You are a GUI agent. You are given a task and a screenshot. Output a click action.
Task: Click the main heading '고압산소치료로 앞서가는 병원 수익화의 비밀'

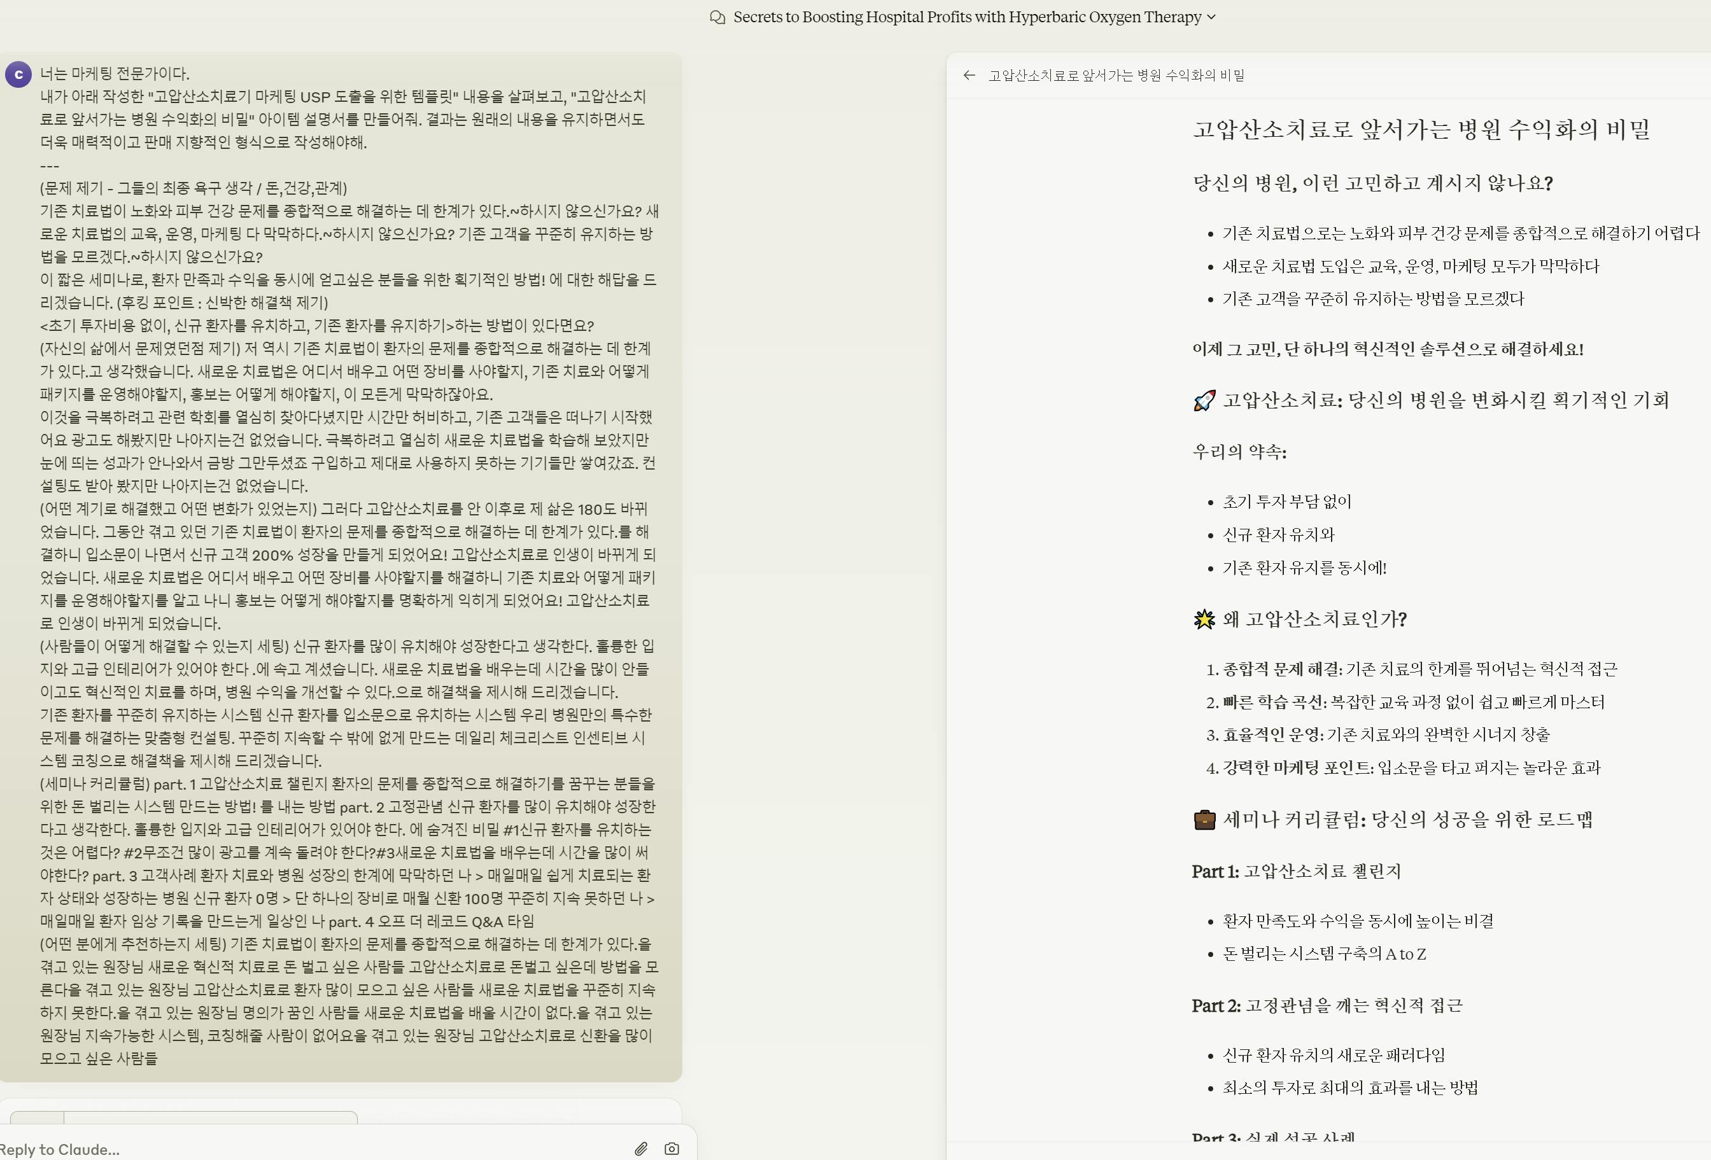[1421, 130]
